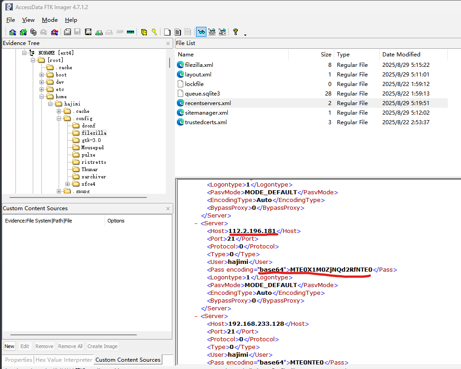This screenshot has width=461, height=369.
Task: Click Add to Custom Content Image icon
Action: coord(99,32)
